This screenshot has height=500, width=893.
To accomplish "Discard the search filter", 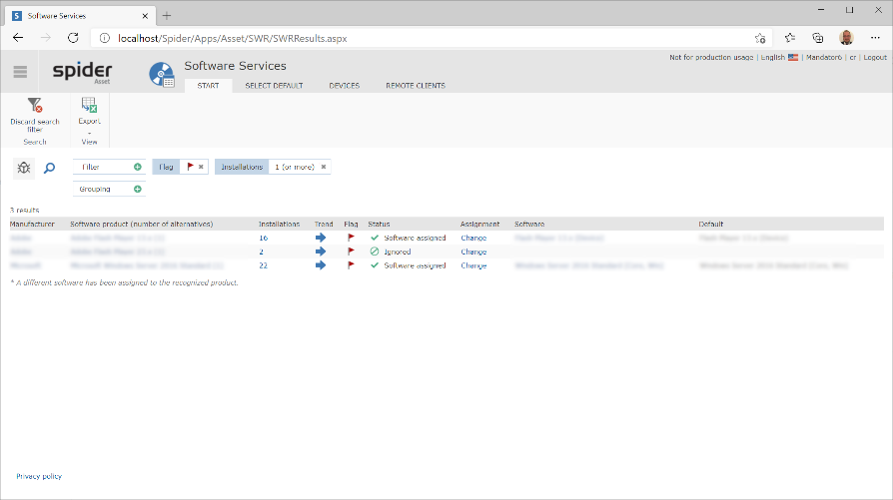I will click(x=35, y=115).
